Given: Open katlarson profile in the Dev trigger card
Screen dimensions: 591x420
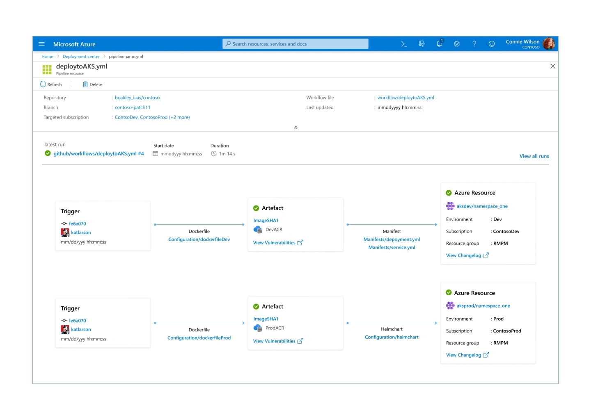Looking at the screenshot, I should coord(81,233).
